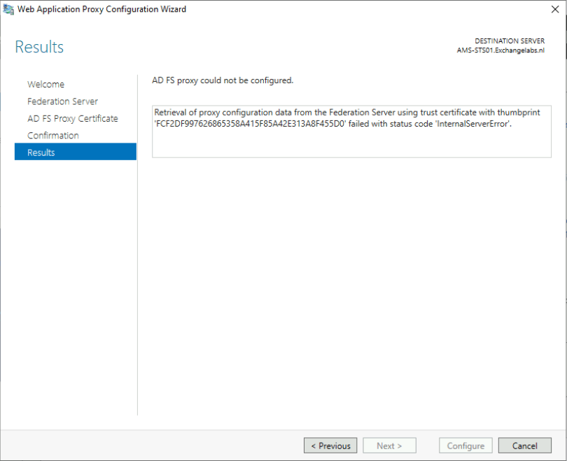Click the empty area below the error box

(x=351, y=280)
